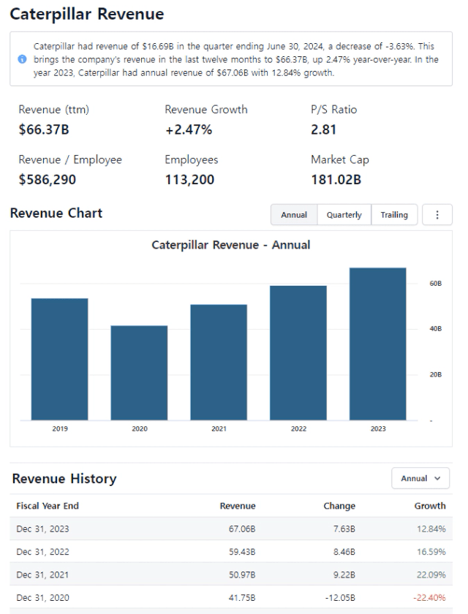Click the 2021 revenue bar
Screen dimensions: 468x614
(219, 363)
